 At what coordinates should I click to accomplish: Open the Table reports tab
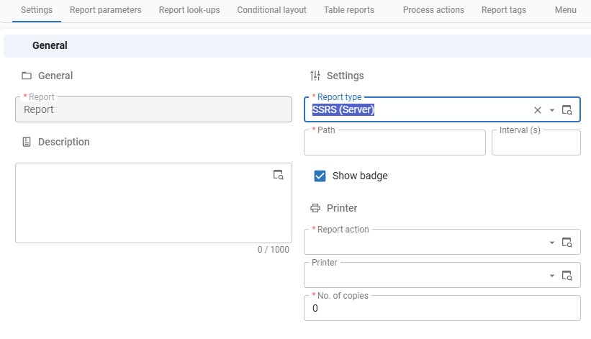(x=349, y=10)
